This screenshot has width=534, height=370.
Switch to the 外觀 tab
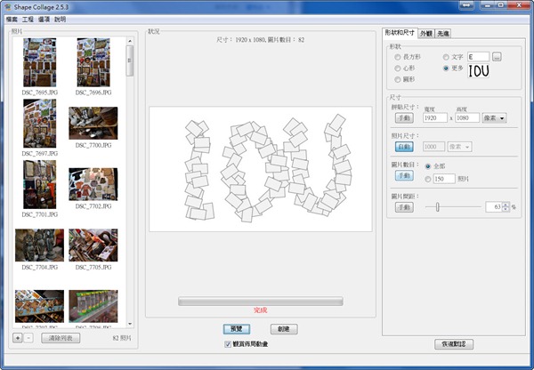tap(426, 32)
